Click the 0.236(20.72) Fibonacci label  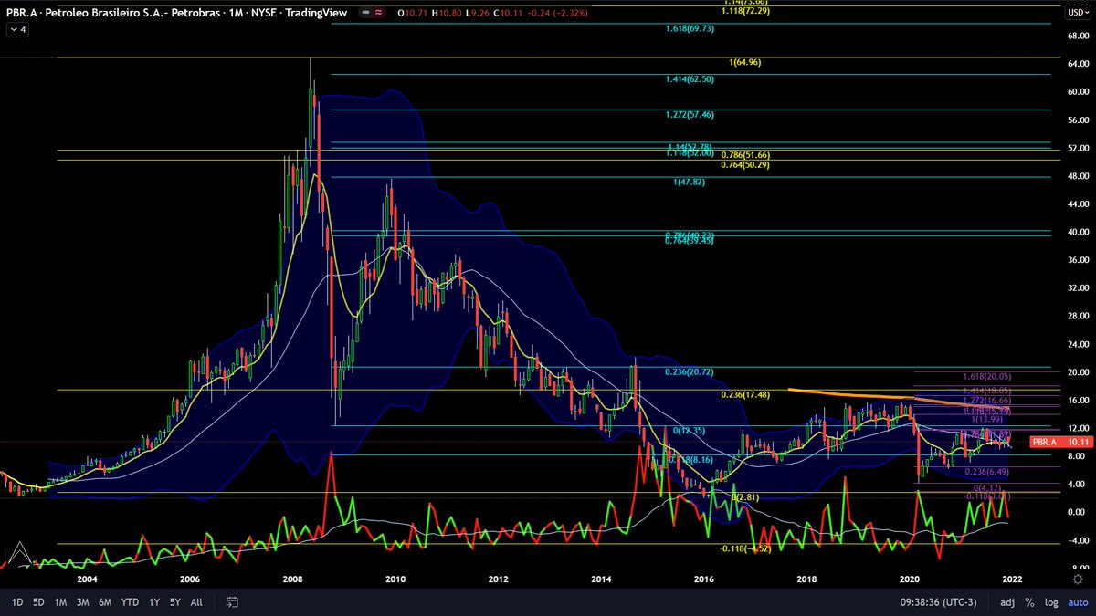coord(690,372)
